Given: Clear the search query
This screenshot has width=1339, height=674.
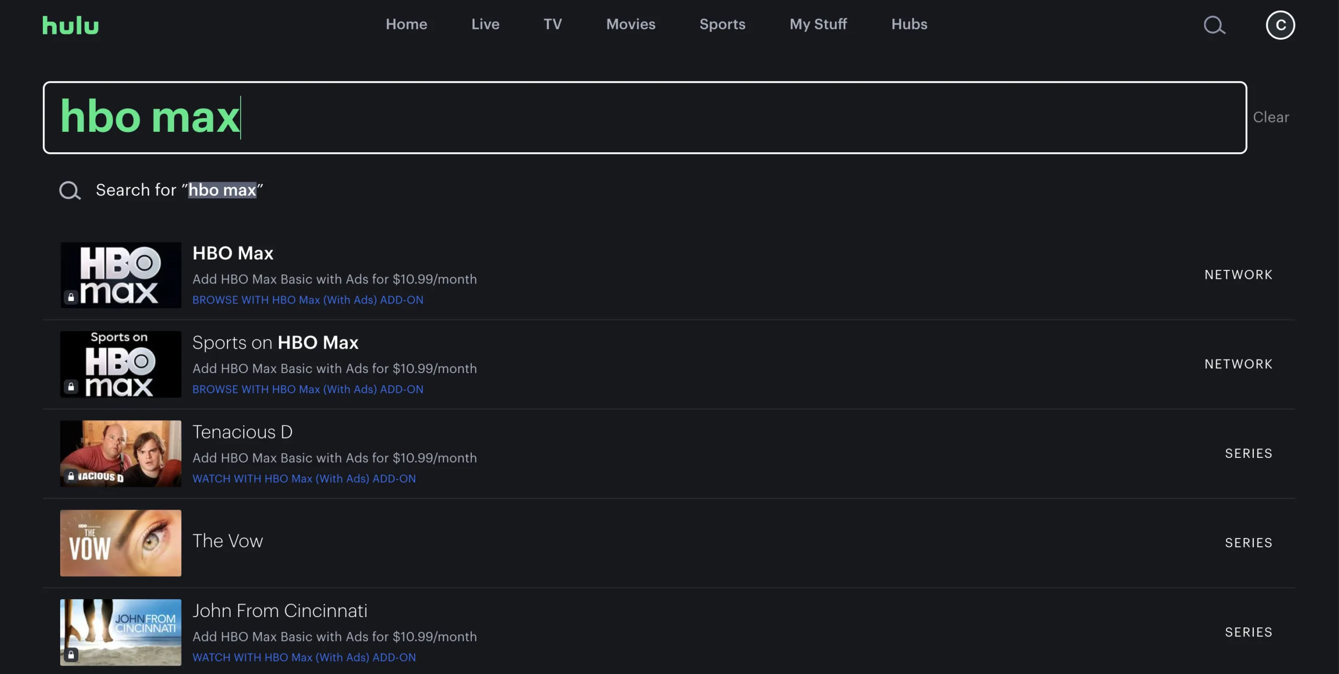Looking at the screenshot, I should coord(1271,117).
